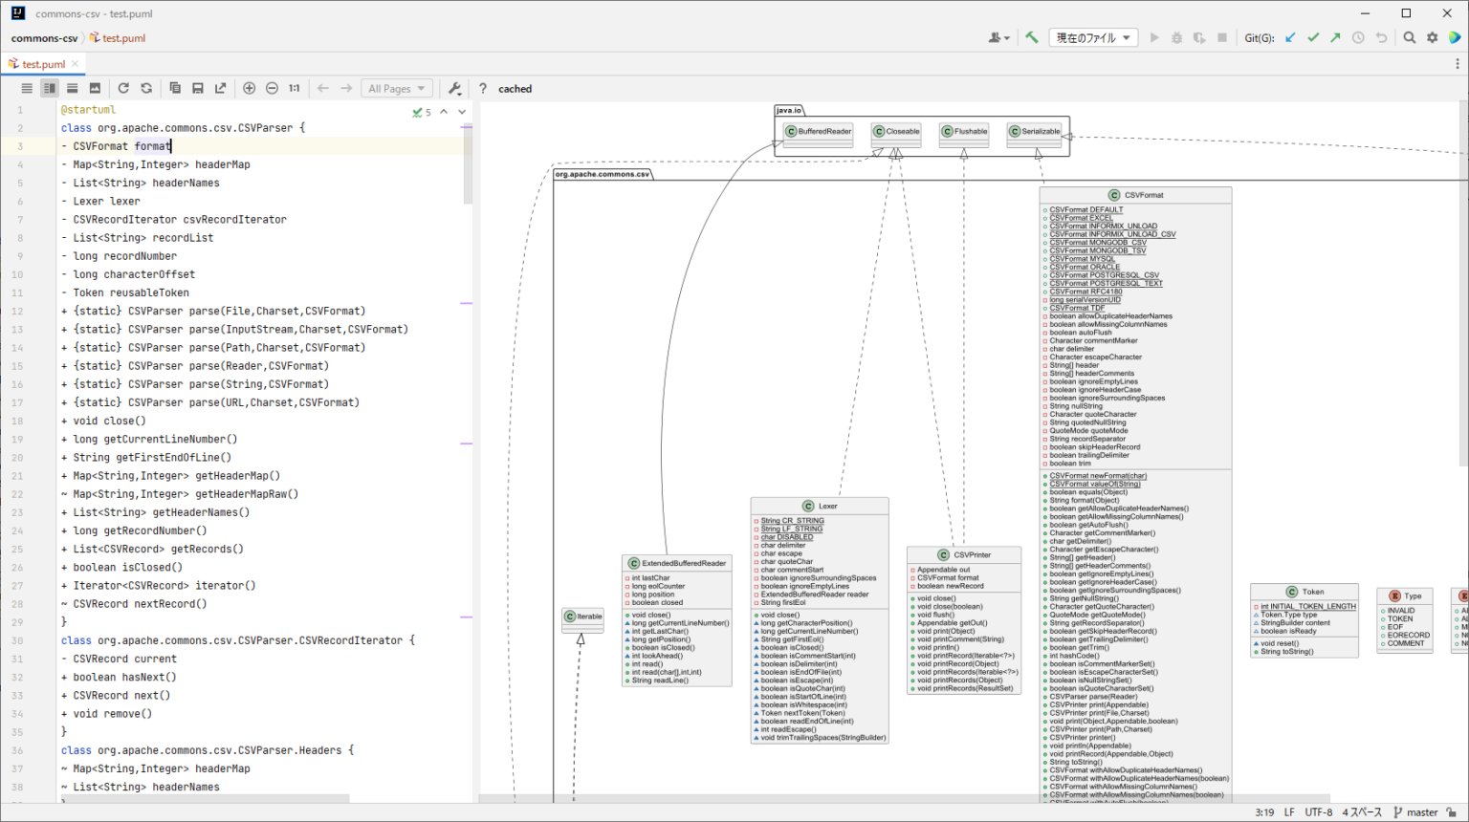Viewport: 1469px width, 822px height.
Task: Commit changes using the green checkmark icon
Action: 1313,37
